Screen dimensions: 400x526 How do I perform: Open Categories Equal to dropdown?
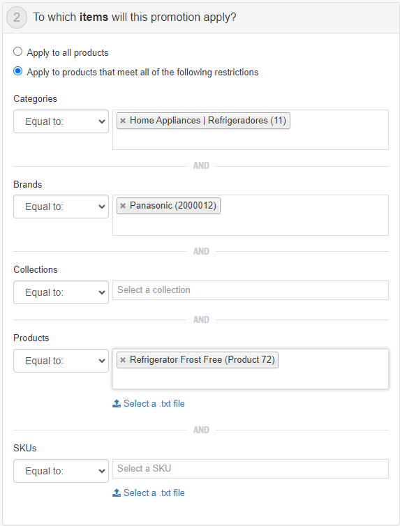pyautogui.click(x=61, y=121)
